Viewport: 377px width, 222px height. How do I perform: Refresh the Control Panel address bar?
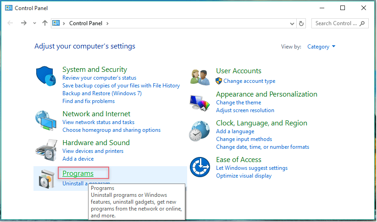[x=301, y=23]
